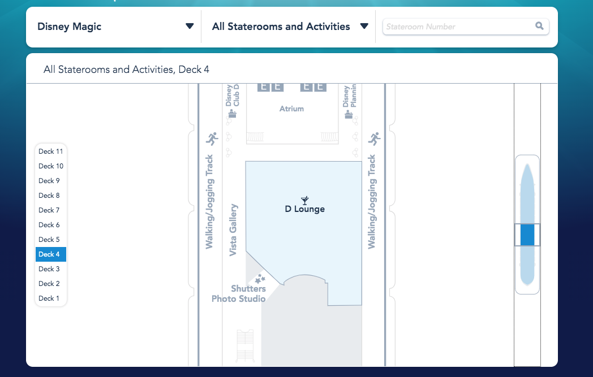Click the left jogging track runner icon
Viewport: 593px width, 377px height.
point(212,138)
